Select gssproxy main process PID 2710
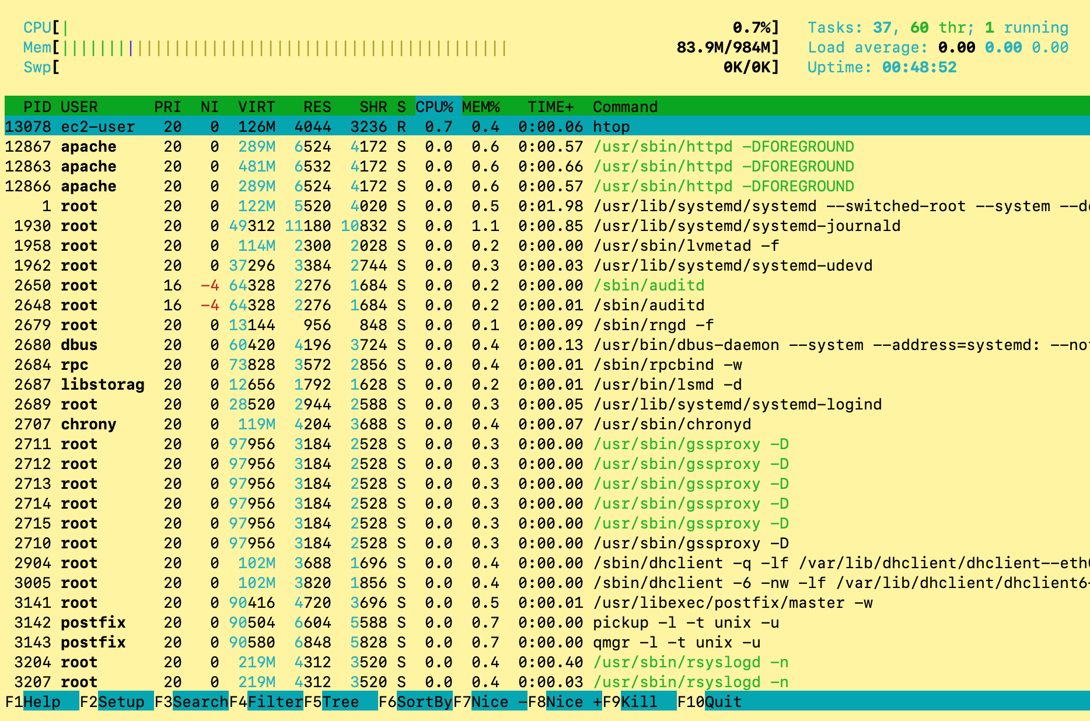The width and height of the screenshot is (1090, 721). tap(547, 543)
